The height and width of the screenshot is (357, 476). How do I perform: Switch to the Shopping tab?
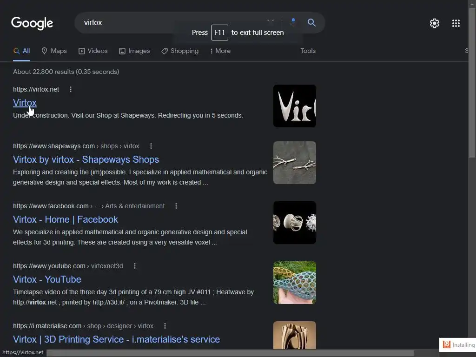tap(180, 51)
